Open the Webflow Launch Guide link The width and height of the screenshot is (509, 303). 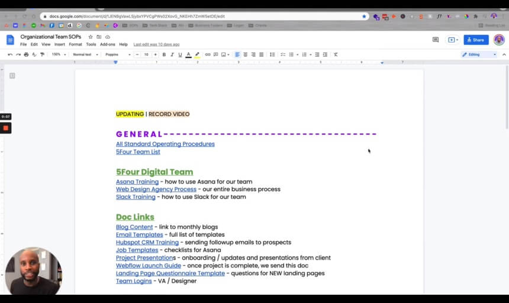click(149, 266)
